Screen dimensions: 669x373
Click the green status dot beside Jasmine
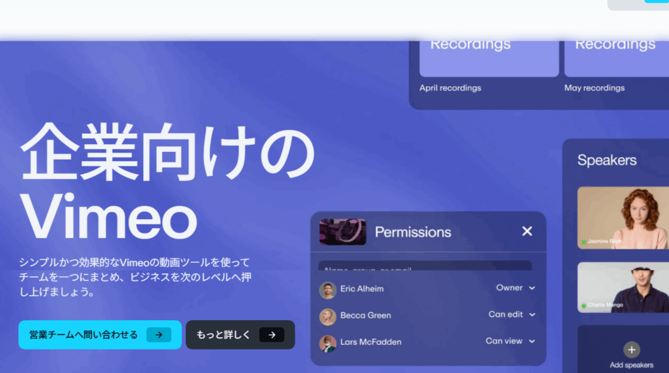coord(583,242)
